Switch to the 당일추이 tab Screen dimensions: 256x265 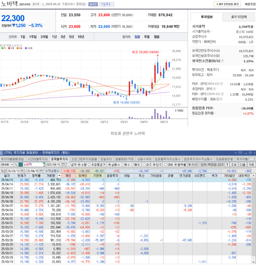[106, 159]
